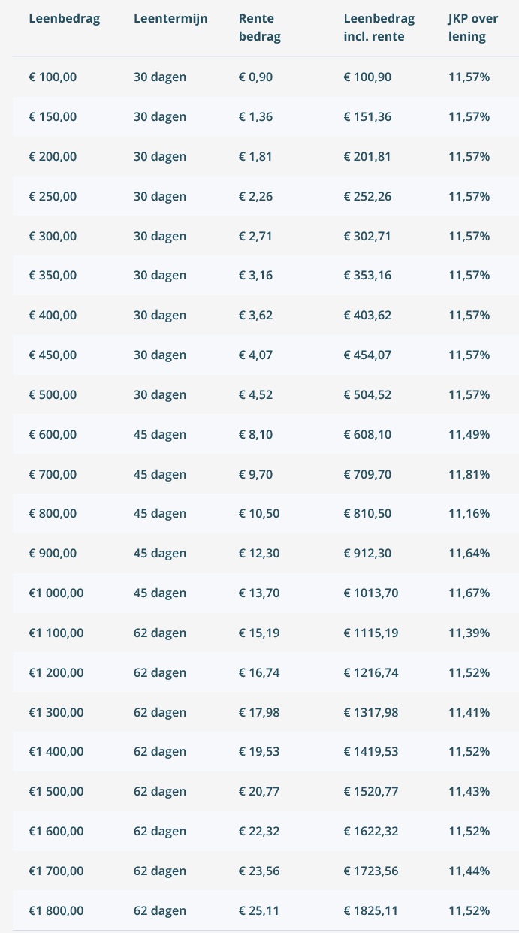This screenshot has height=933, width=519.
Task: Select the € 100,00 loan amount cell
Action: click(53, 77)
